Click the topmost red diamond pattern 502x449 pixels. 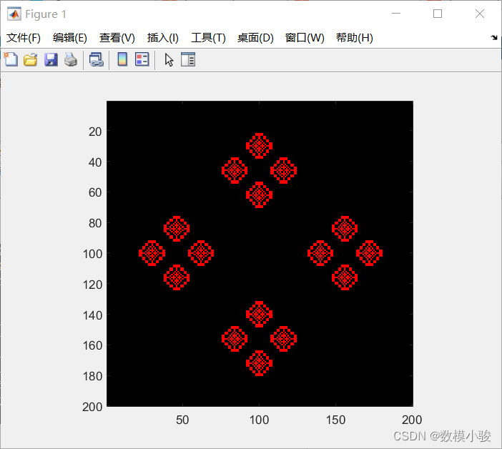point(259,146)
